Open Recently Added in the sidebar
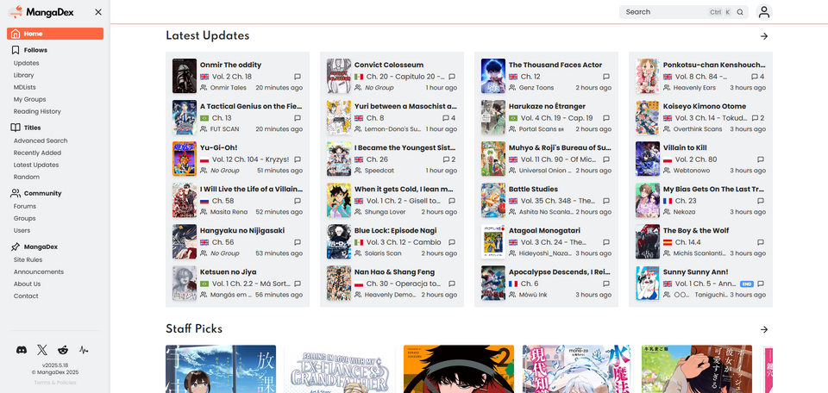Viewport: 828px width, 393px height. (x=37, y=153)
